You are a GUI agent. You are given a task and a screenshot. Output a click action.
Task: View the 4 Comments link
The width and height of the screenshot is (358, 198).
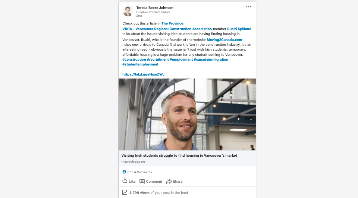[x=143, y=172]
